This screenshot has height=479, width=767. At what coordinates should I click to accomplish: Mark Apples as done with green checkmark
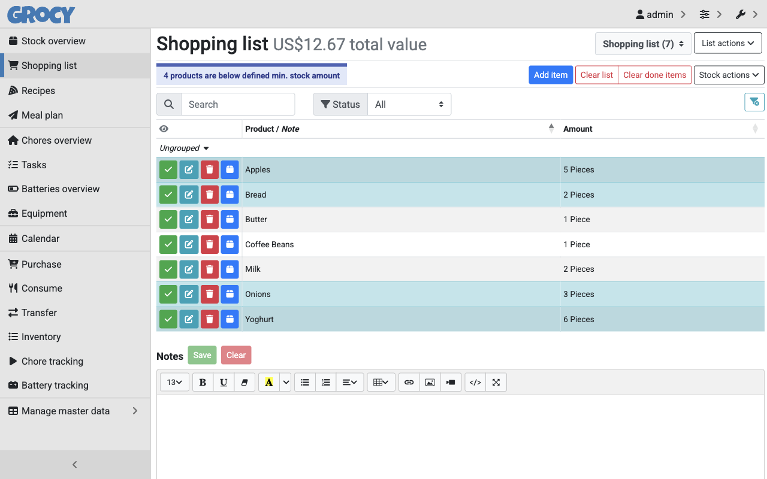point(168,169)
